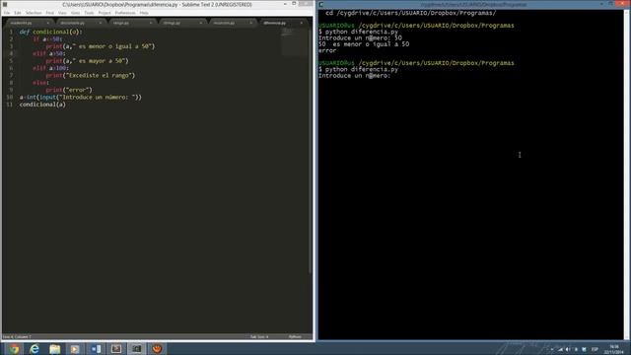Open the View menu
The image size is (631, 355).
point(62,13)
